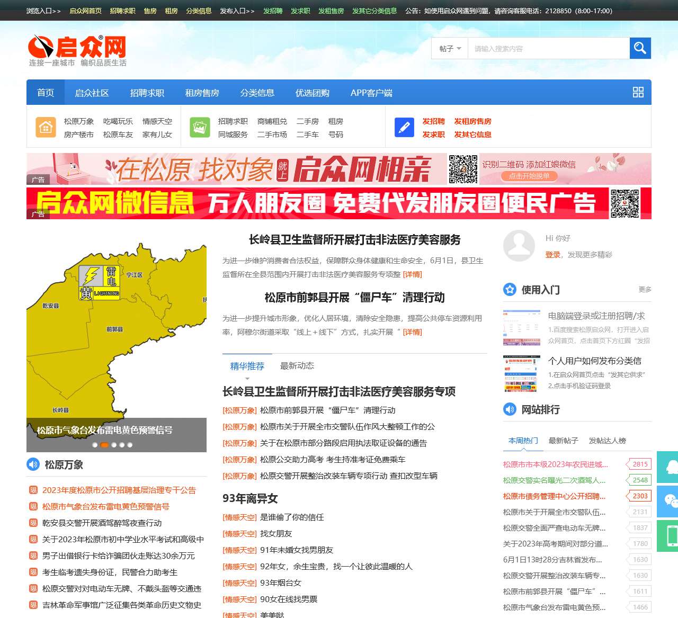The image size is (678, 618).
Task: Click the orange house community icon
Action: [x=46, y=127]
